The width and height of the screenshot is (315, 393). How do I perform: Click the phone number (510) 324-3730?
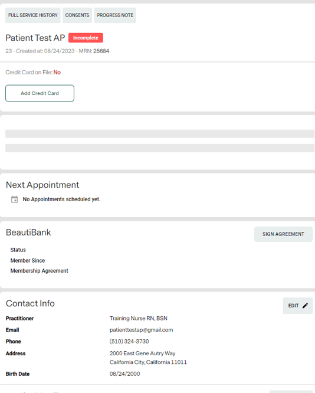129,342
